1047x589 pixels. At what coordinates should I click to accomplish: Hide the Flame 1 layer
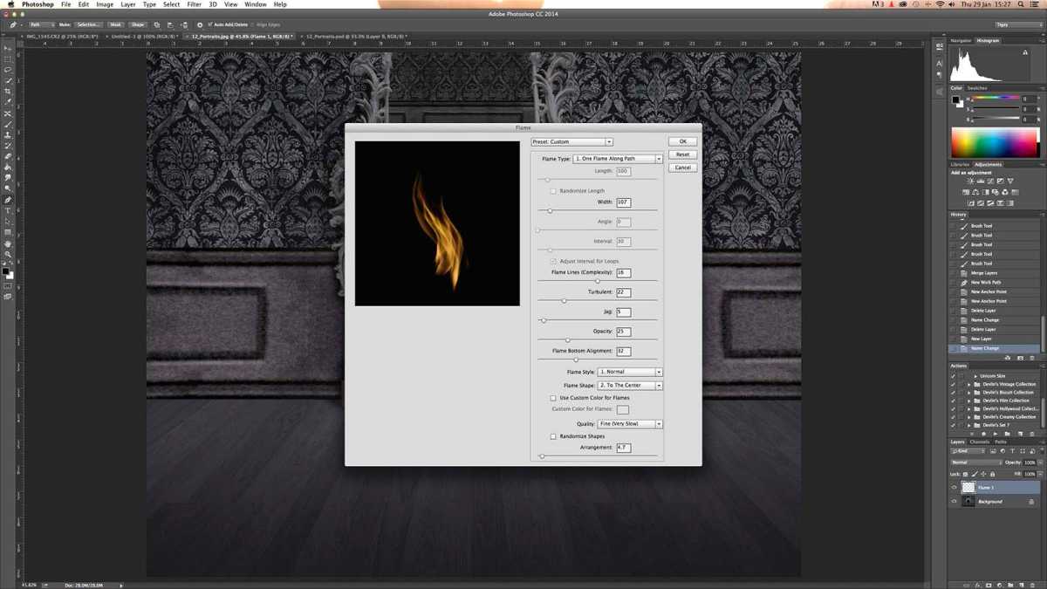point(954,488)
